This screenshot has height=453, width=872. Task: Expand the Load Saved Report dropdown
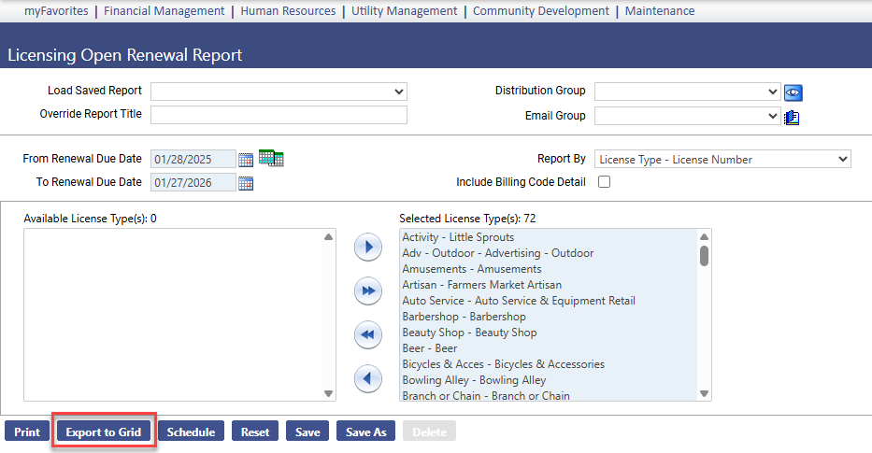click(279, 92)
